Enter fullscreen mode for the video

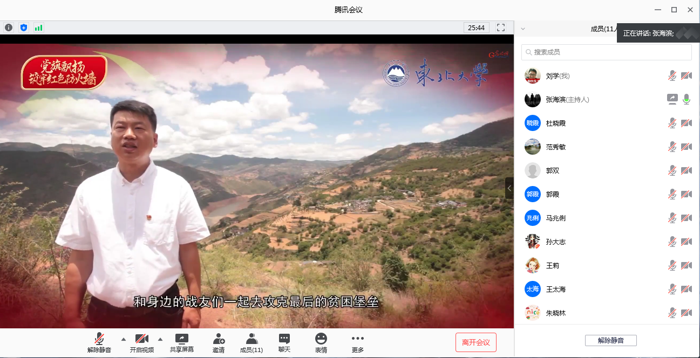point(500,27)
